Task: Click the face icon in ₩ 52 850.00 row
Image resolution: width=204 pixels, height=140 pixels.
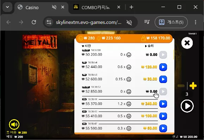Action: [x=129, y=91]
